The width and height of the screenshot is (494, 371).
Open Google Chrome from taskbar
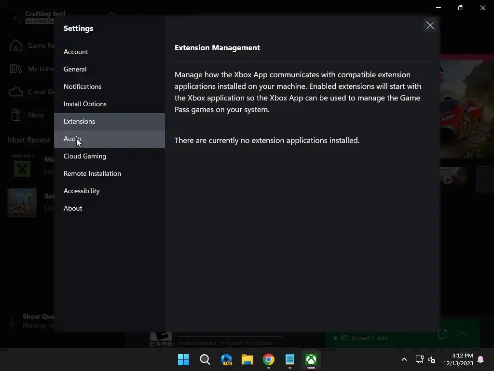(x=269, y=359)
